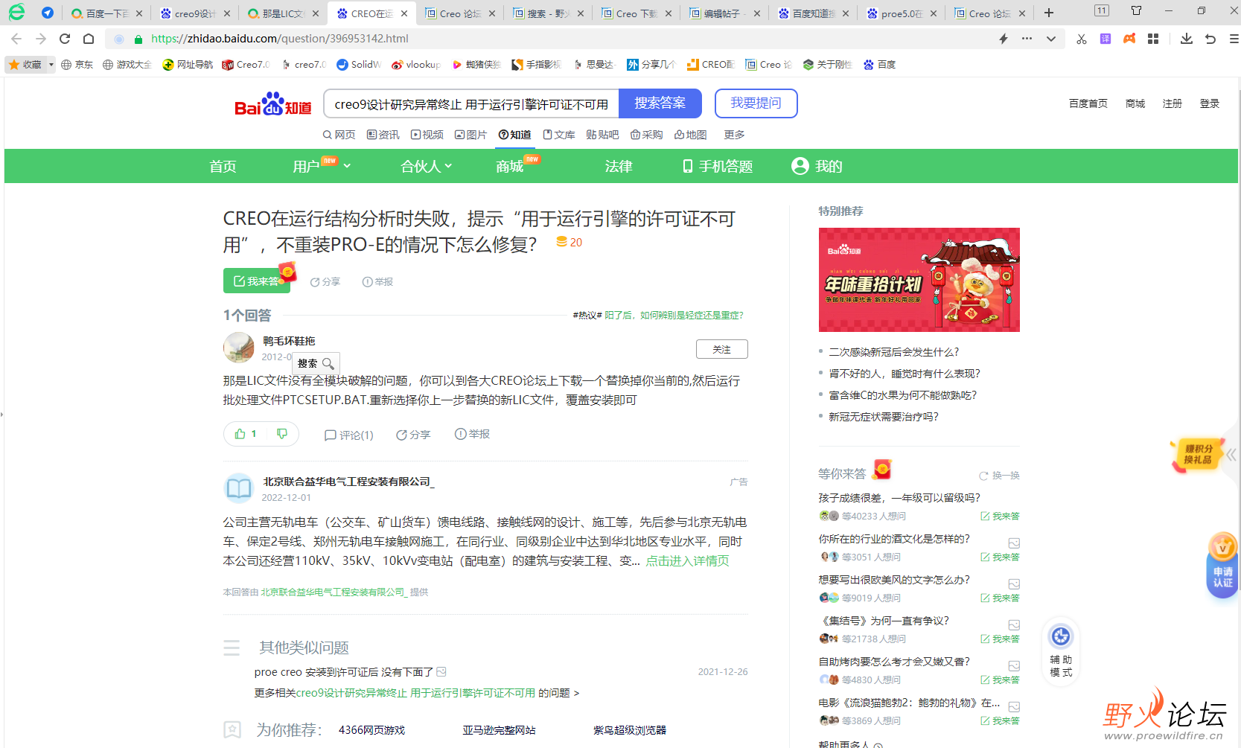Click the 赚积分换礼品 floating badge

[x=1198, y=454]
